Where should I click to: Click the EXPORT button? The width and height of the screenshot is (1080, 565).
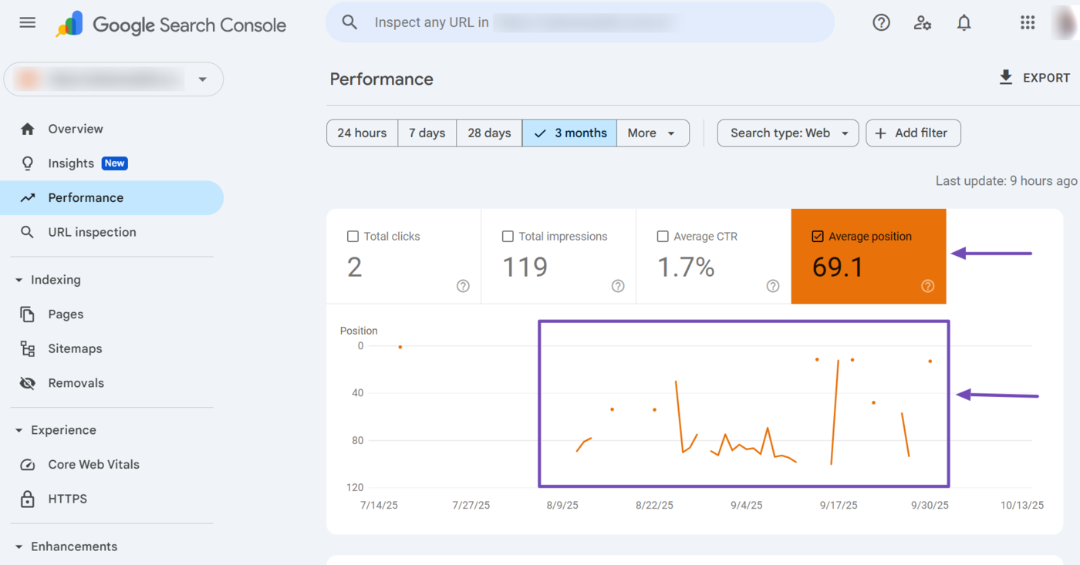pyautogui.click(x=1034, y=77)
